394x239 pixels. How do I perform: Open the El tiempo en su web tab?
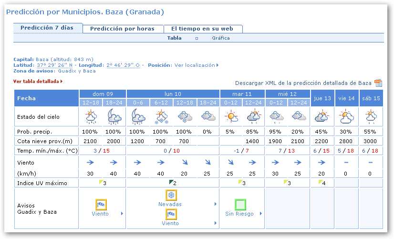[203, 29]
